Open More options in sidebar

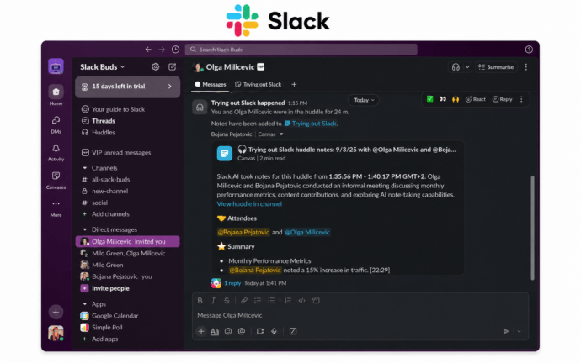(x=56, y=208)
